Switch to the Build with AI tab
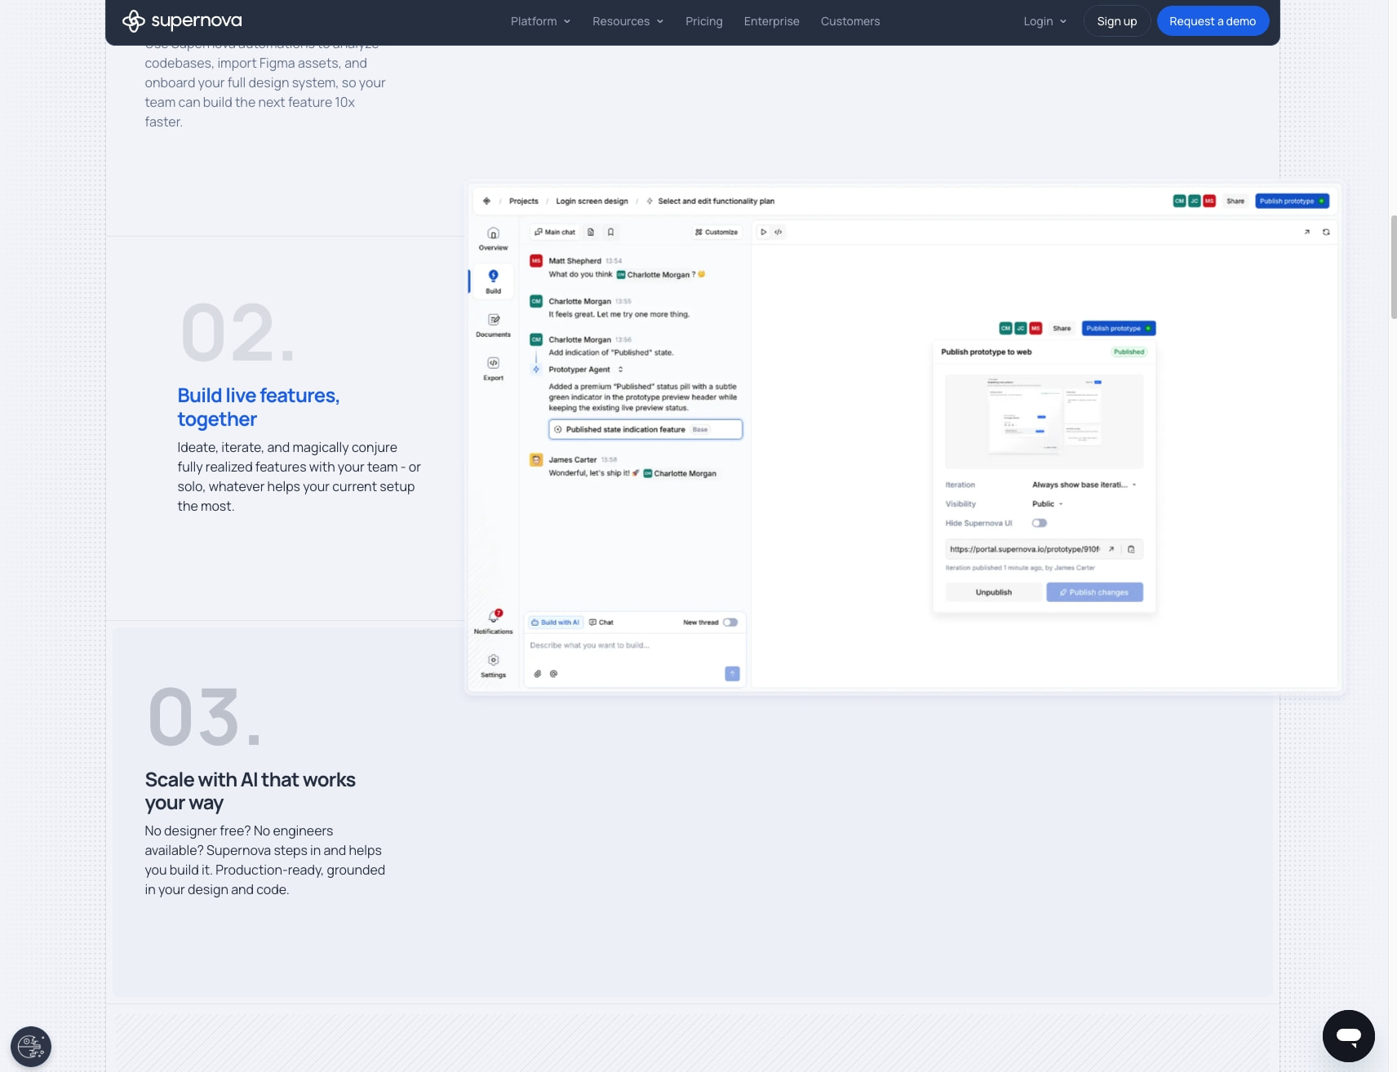 coord(556,622)
